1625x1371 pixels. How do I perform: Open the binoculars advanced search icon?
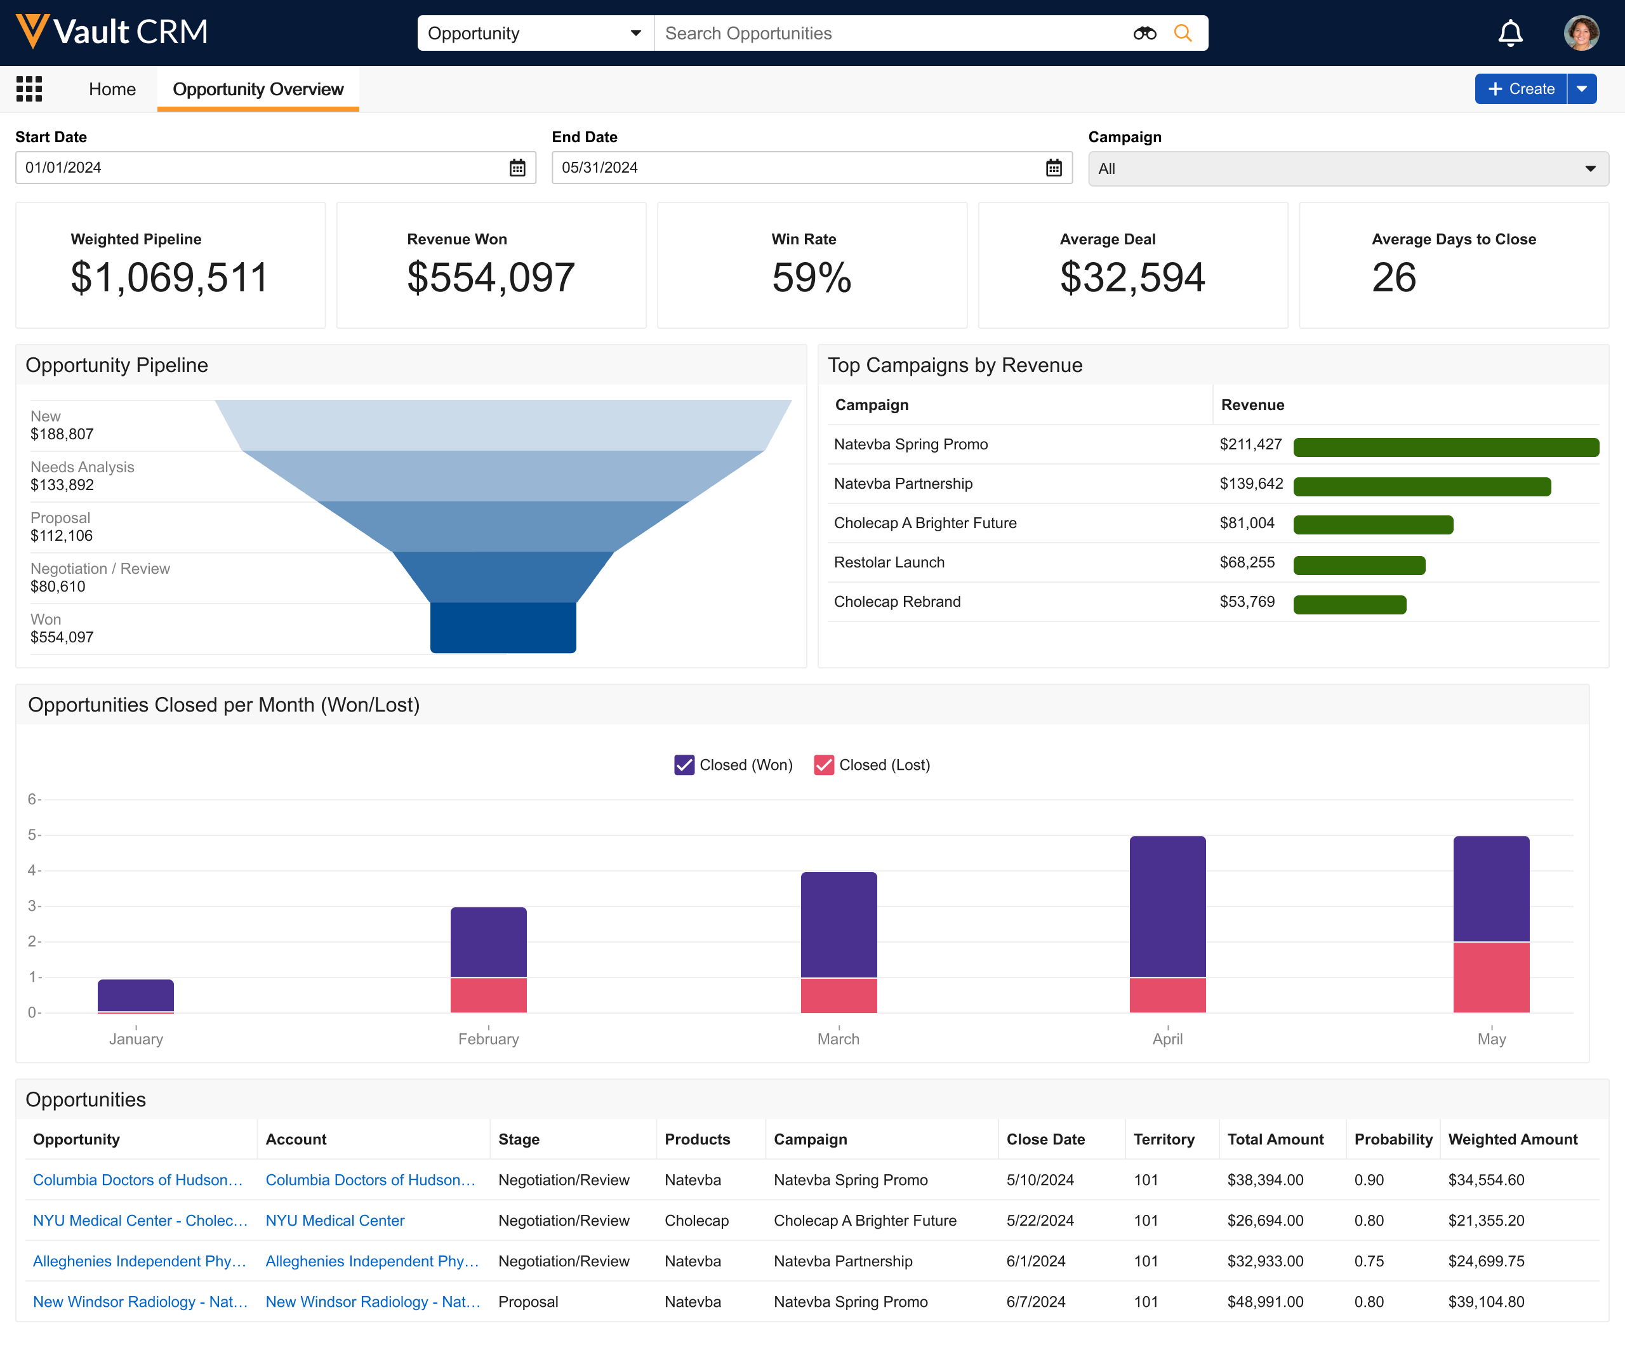[1144, 34]
